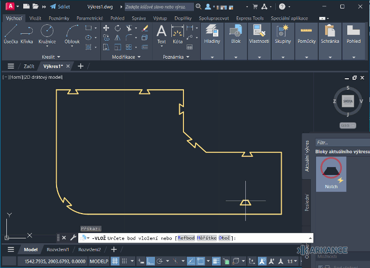Click the Offset tool icon
370x268 pixels.
(145, 47)
